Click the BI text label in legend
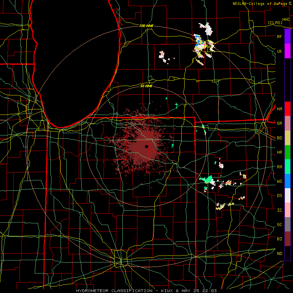The height and width of the screenshot is (293, 293). pos(279,239)
